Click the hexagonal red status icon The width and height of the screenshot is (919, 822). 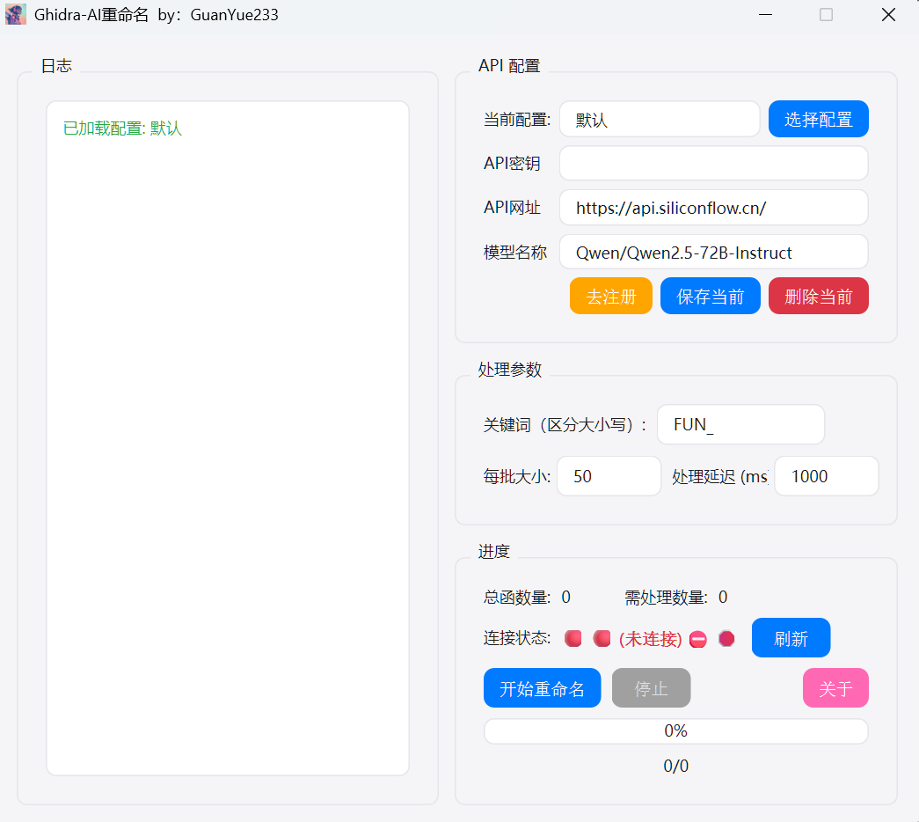[726, 638]
